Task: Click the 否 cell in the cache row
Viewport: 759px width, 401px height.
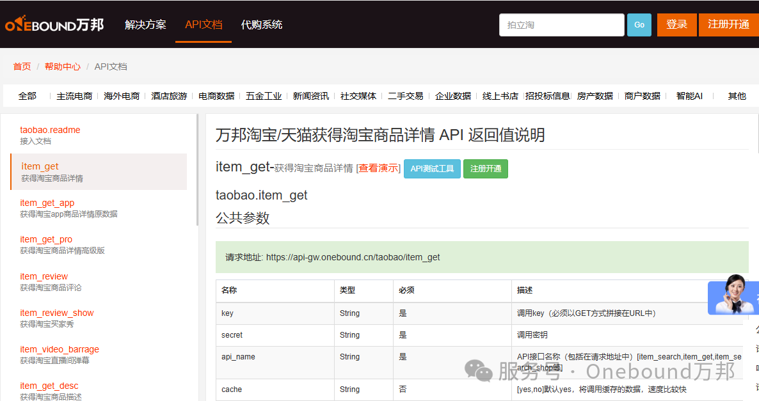Action: click(452, 389)
